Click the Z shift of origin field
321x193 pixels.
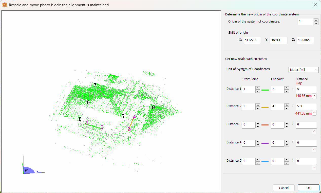(305, 40)
